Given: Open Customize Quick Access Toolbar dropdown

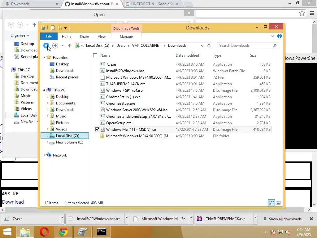Looking at the screenshot, I should point(66,28).
